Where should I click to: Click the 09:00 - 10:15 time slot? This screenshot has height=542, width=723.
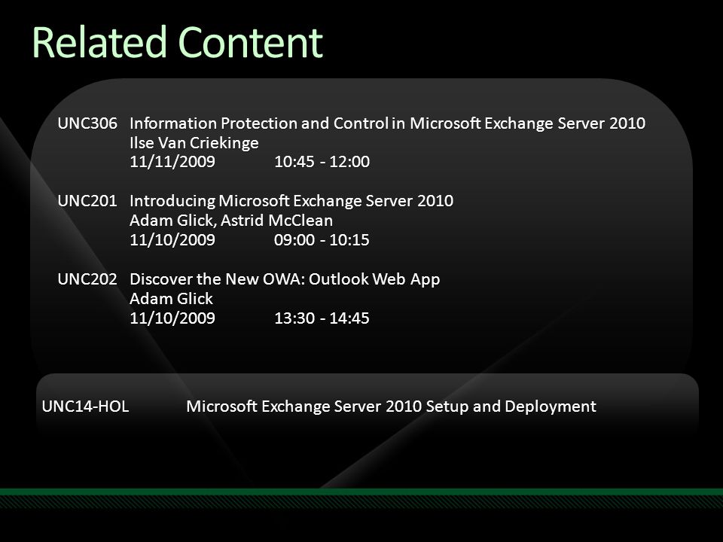point(322,239)
